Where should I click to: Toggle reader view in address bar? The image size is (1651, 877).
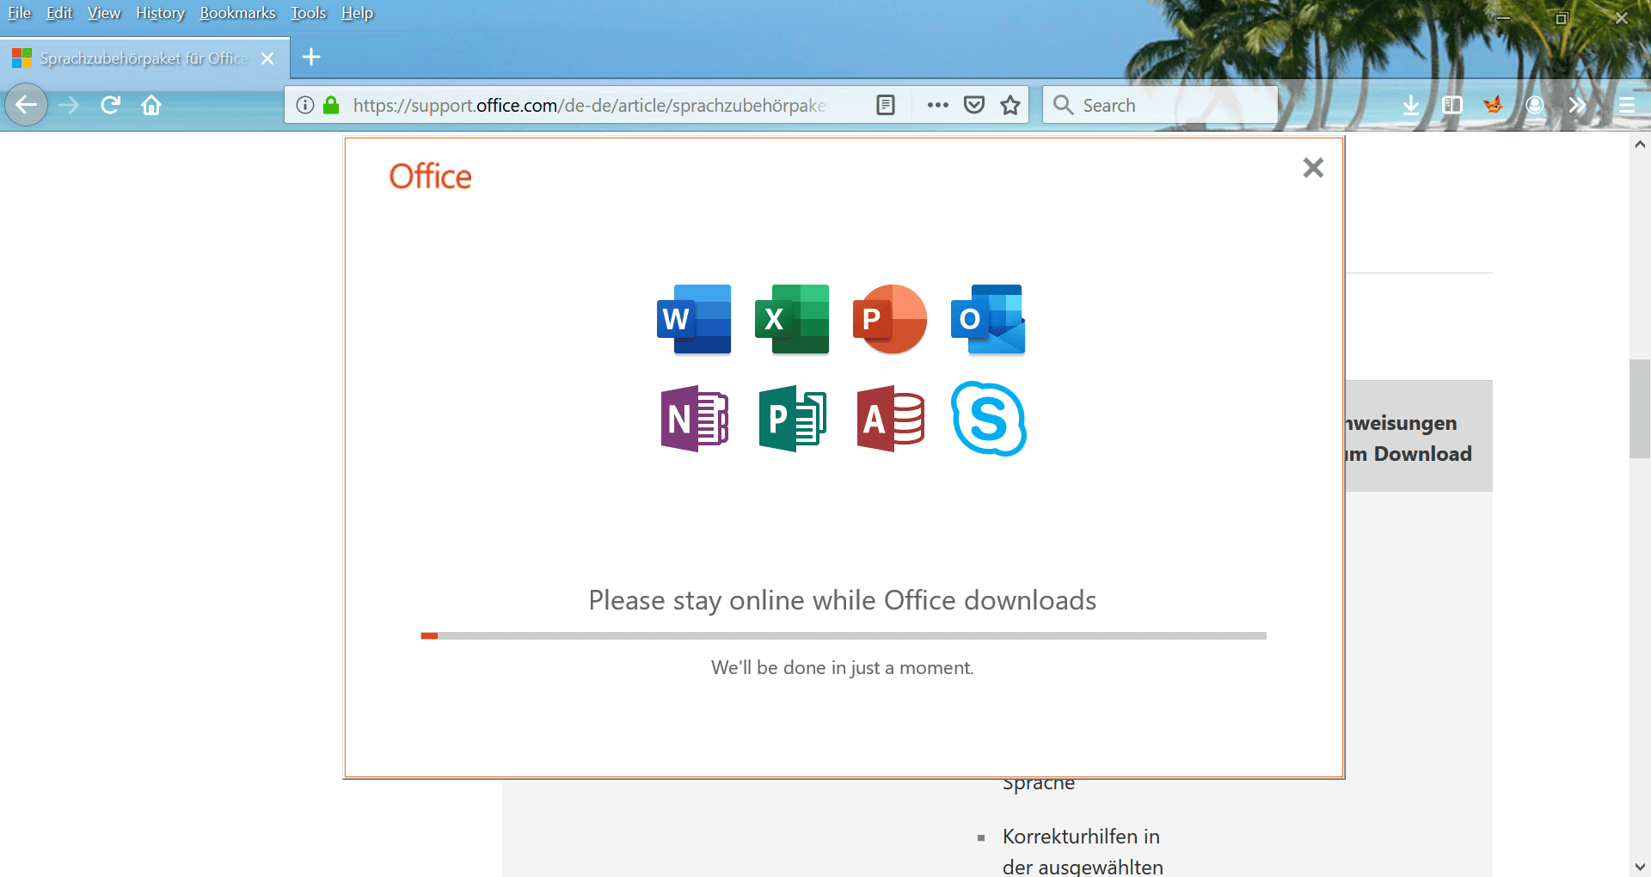pyautogui.click(x=886, y=105)
